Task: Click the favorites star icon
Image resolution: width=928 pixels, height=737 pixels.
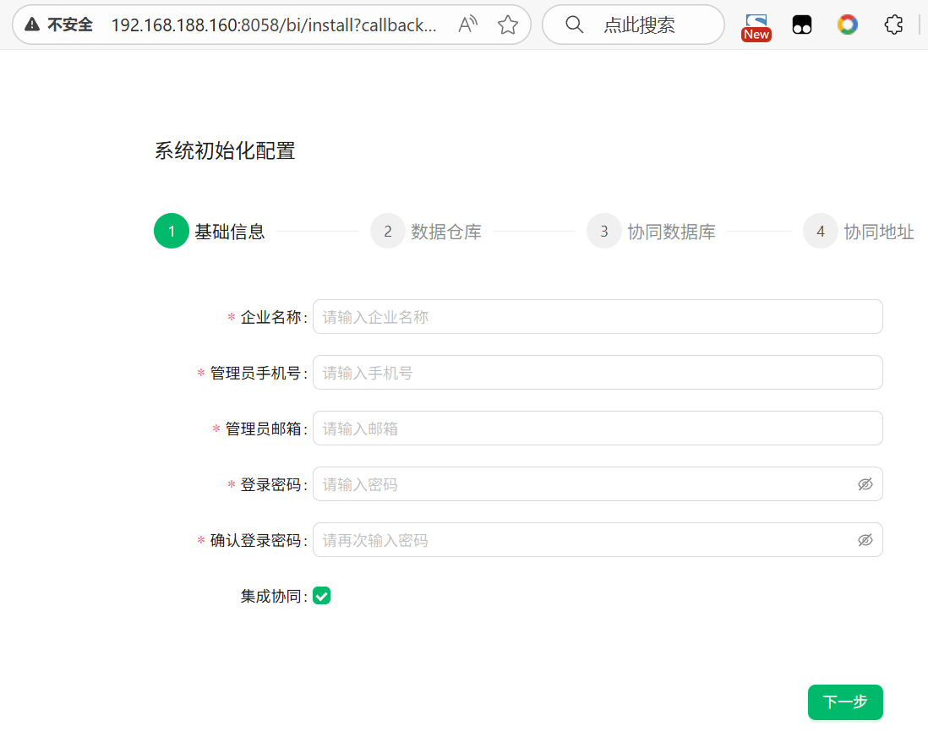Action: pyautogui.click(x=507, y=25)
